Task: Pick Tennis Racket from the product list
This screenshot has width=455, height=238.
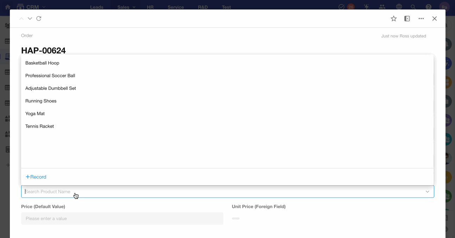Action: tap(39, 126)
